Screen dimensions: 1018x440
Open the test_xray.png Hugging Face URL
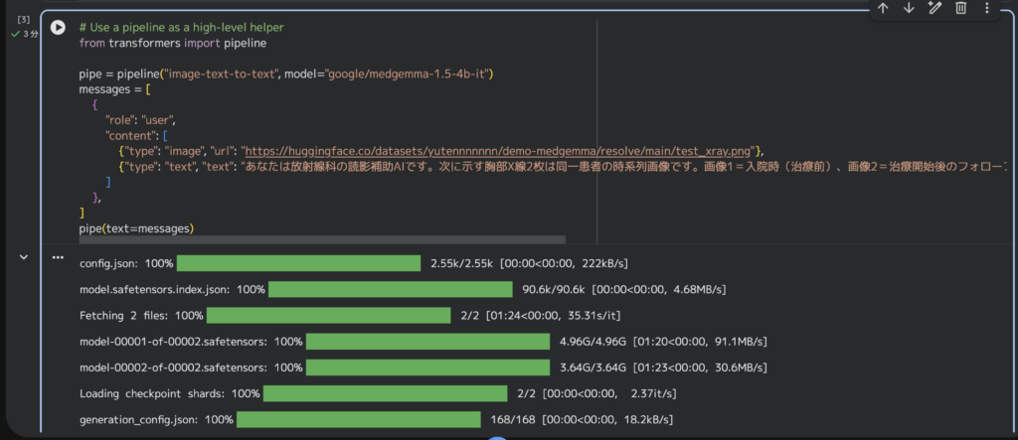(x=502, y=150)
